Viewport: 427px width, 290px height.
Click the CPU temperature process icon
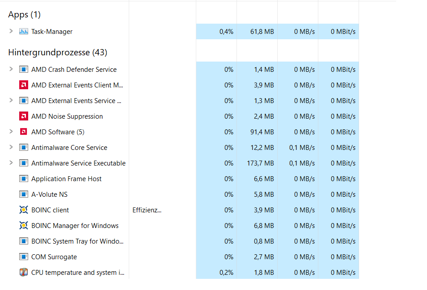click(24, 272)
